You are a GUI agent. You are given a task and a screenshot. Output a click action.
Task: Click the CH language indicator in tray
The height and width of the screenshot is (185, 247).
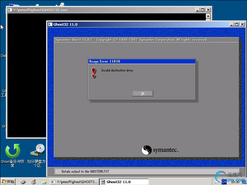point(224,182)
